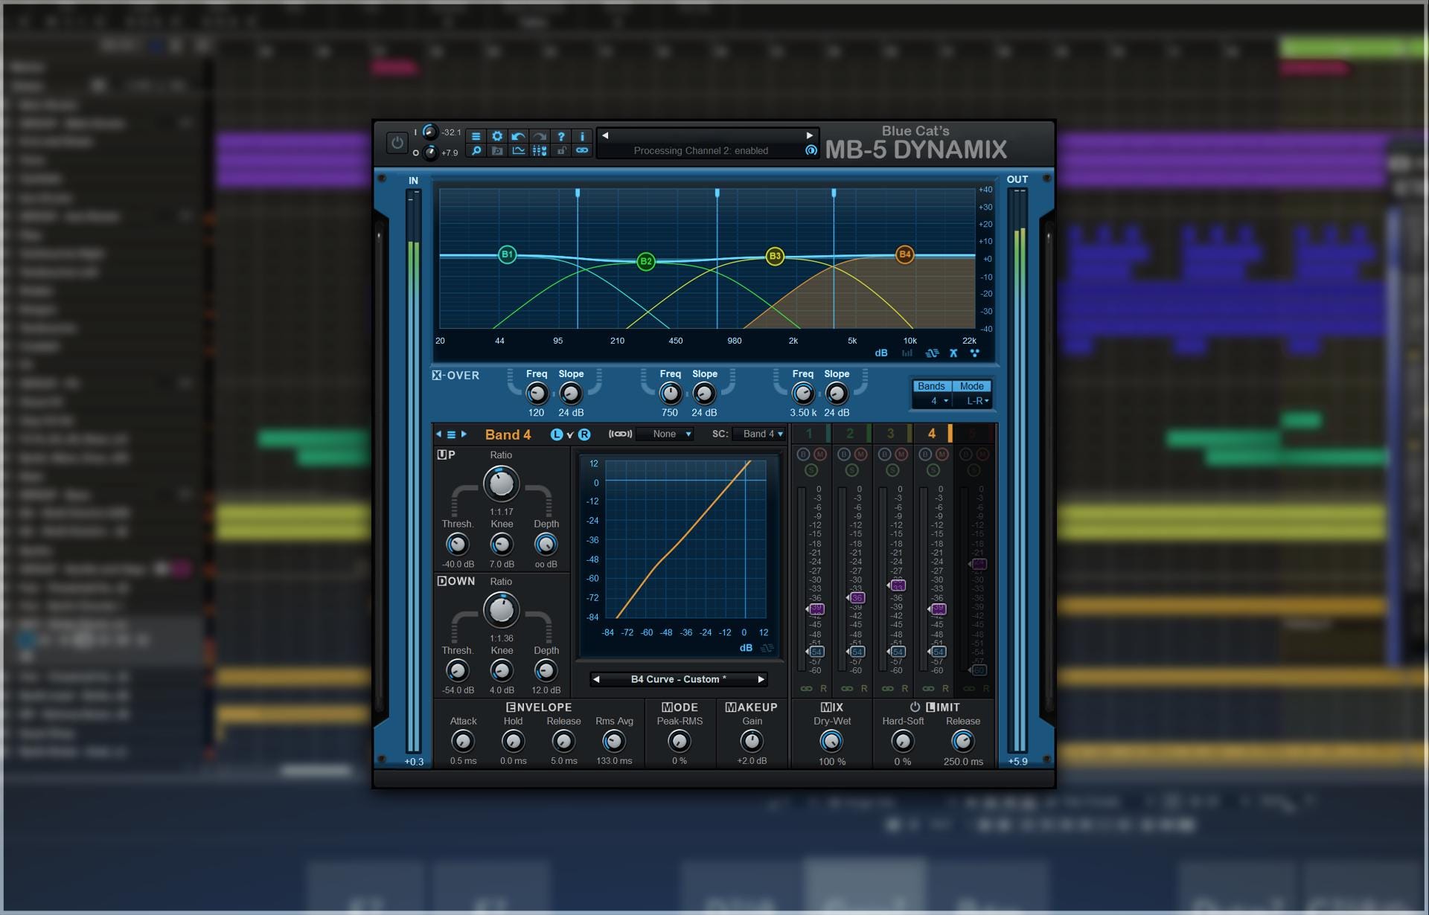Viewport: 1429px width, 915px height.
Task: Toggle the padlock lock icon
Action: coord(561,150)
